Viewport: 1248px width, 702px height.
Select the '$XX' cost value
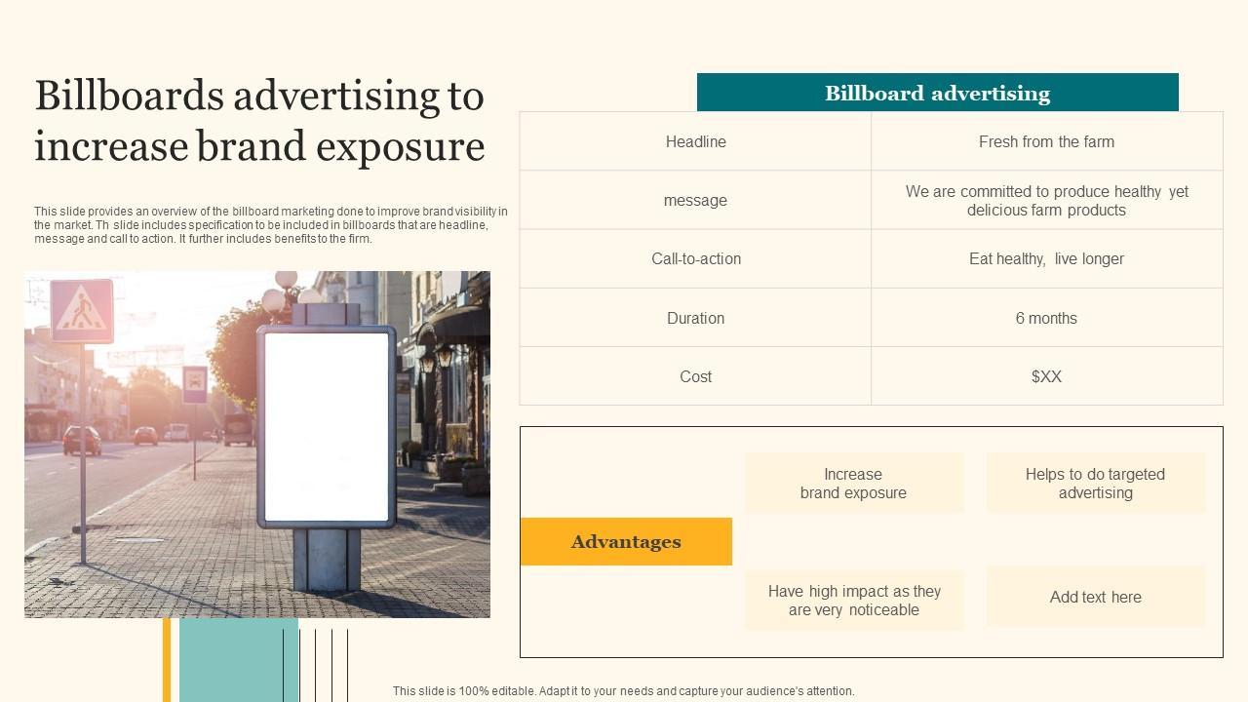pos(1046,376)
